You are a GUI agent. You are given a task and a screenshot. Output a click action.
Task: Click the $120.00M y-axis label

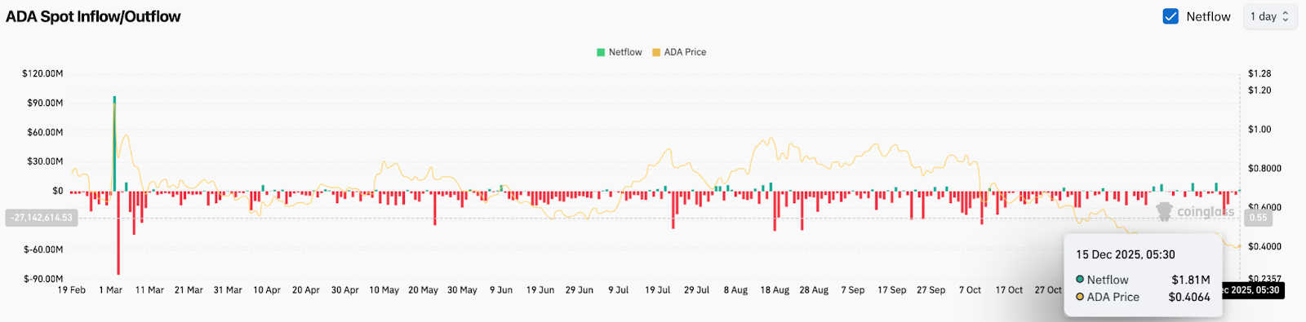point(42,73)
